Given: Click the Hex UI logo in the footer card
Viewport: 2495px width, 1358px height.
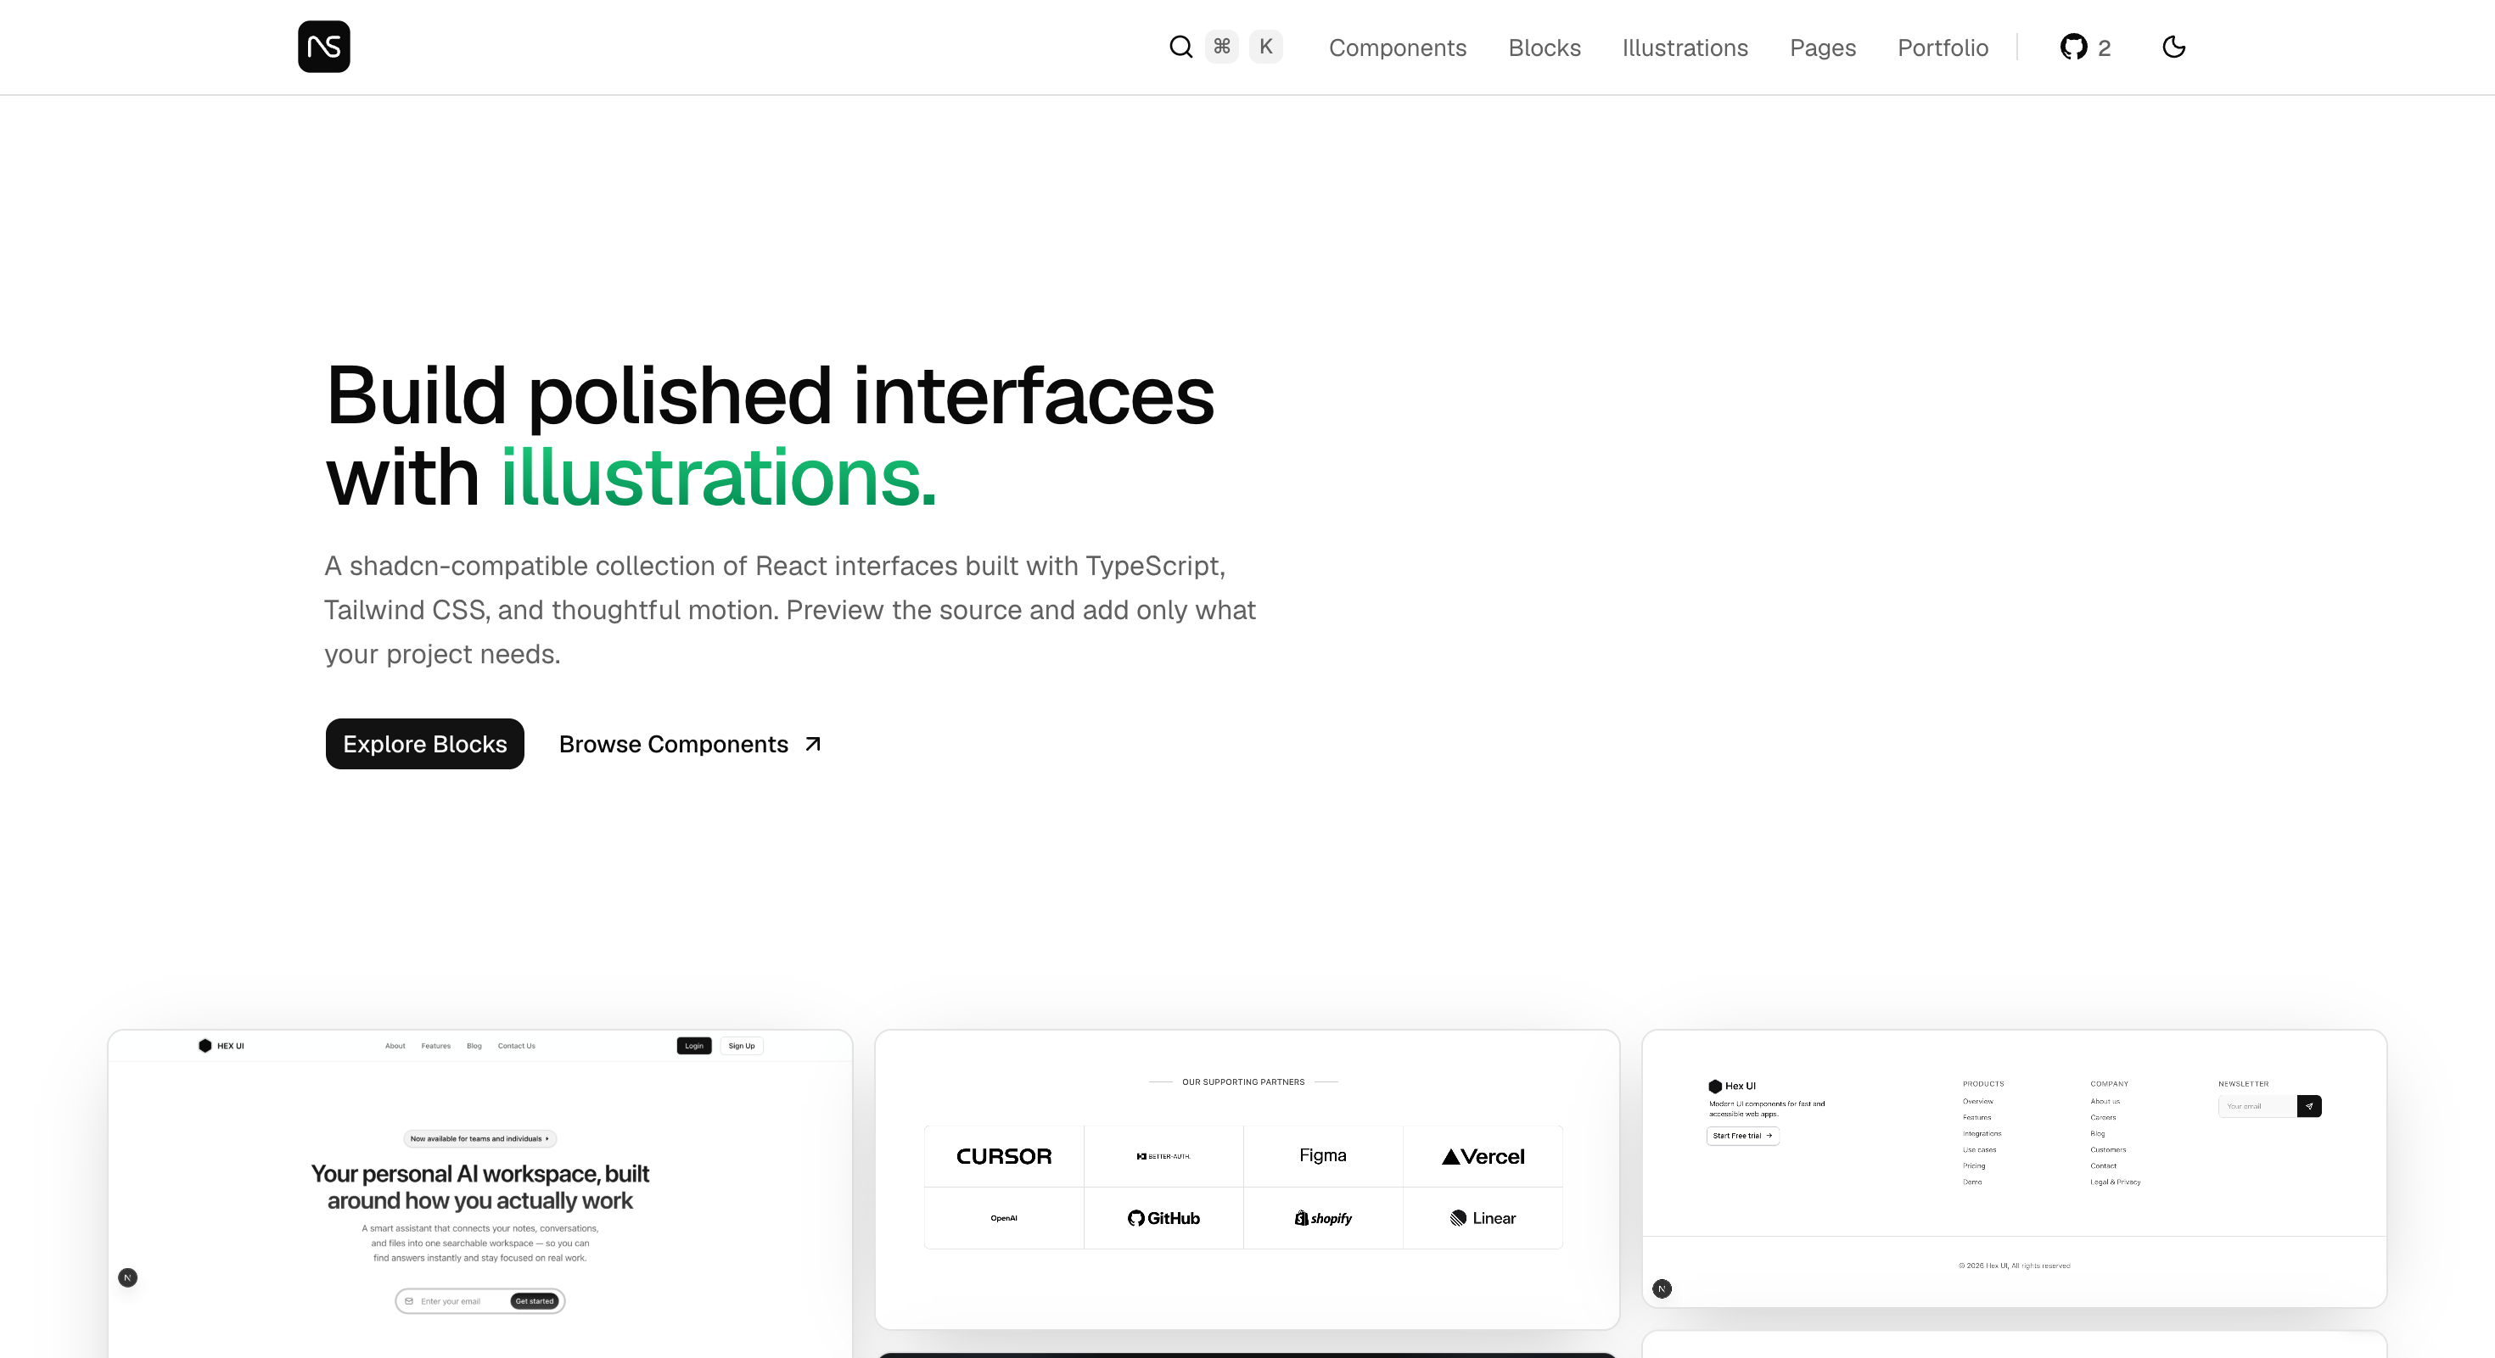Looking at the screenshot, I should click(1732, 1086).
